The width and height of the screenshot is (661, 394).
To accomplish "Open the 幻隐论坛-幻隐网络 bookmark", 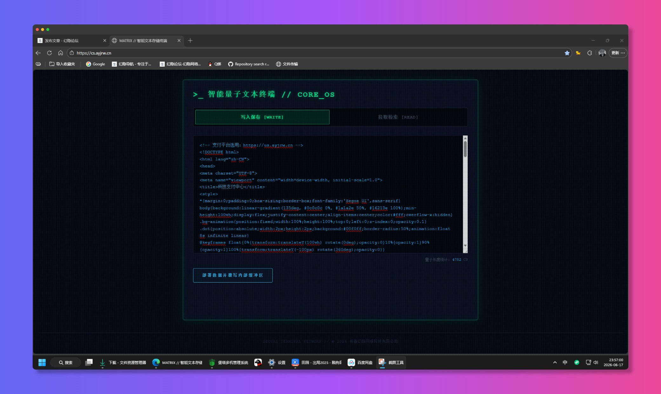I will [x=180, y=64].
